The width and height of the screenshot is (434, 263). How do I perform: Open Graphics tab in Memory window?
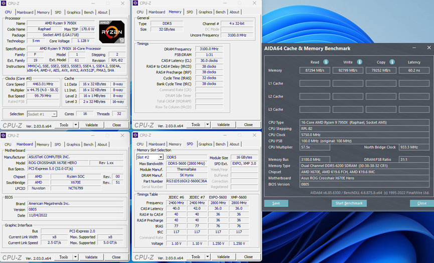[x=205, y=12]
